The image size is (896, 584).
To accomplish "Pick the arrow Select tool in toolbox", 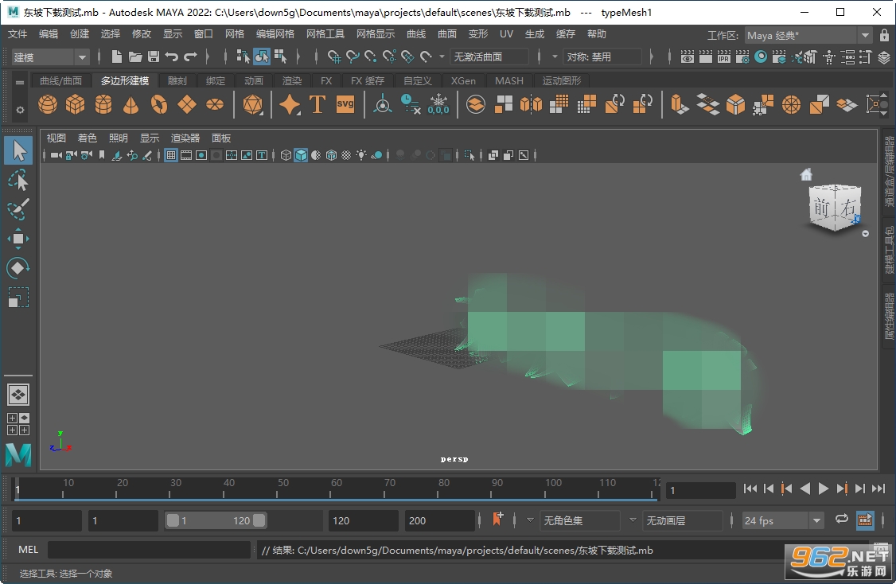I will tap(18, 151).
